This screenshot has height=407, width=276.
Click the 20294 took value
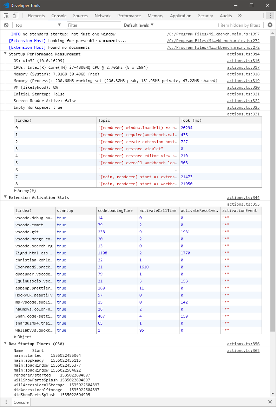[186, 128]
